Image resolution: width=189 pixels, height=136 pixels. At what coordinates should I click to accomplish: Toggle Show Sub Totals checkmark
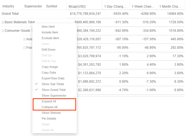coord(53,84)
